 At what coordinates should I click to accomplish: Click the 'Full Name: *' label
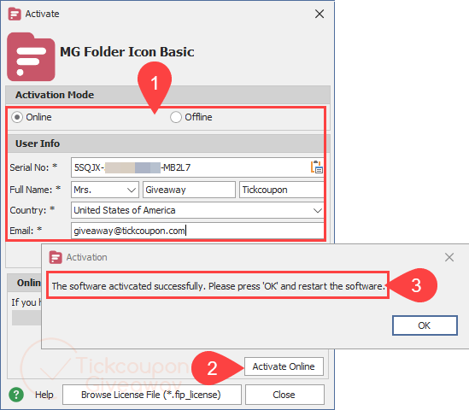click(35, 190)
